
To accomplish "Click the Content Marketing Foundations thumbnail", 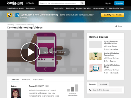I will click(x=96, y=56).
